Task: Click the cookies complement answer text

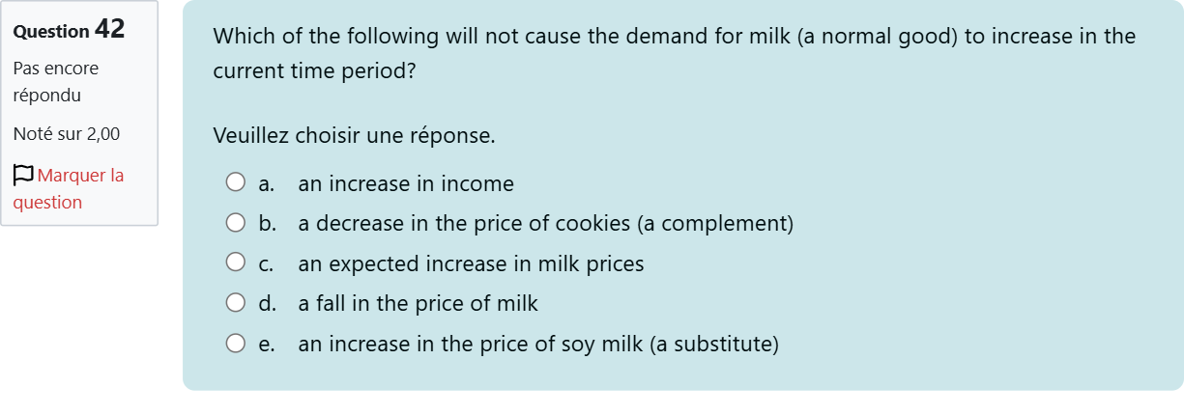Action: pyautogui.click(x=545, y=224)
